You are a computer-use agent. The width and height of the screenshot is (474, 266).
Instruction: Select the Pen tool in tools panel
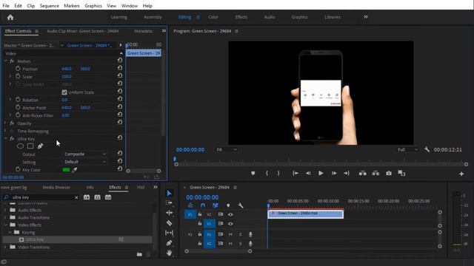(170, 243)
